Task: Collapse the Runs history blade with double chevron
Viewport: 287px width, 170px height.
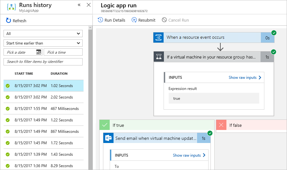Action: pyautogui.click(x=79, y=5)
